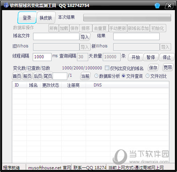The image size is (177, 172).
Task: Click the 登录 login button
Action: [27, 18]
